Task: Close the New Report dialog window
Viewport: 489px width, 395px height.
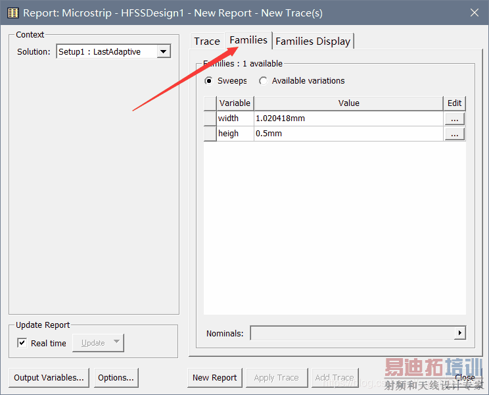Action: [475, 13]
